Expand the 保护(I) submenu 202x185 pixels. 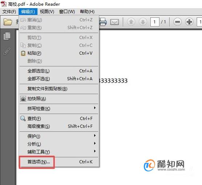(59, 136)
